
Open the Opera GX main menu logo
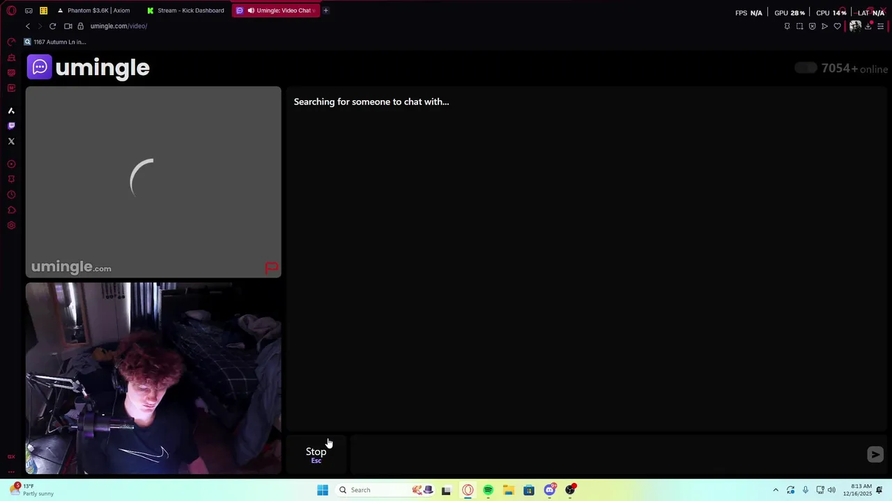click(11, 10)
